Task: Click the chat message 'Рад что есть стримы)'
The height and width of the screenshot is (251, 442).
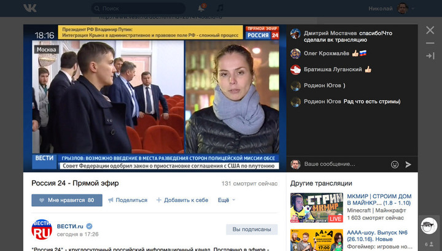Action: point(372,101)
